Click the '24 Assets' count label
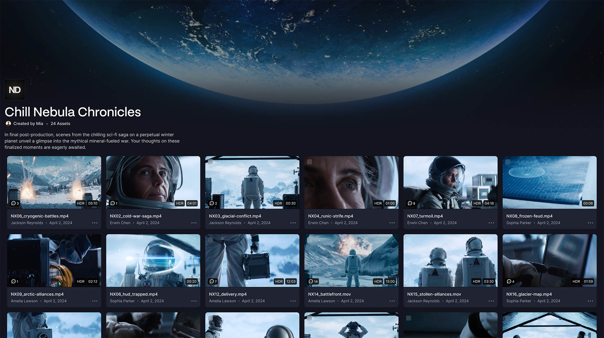604x338 pixels. 60,124
